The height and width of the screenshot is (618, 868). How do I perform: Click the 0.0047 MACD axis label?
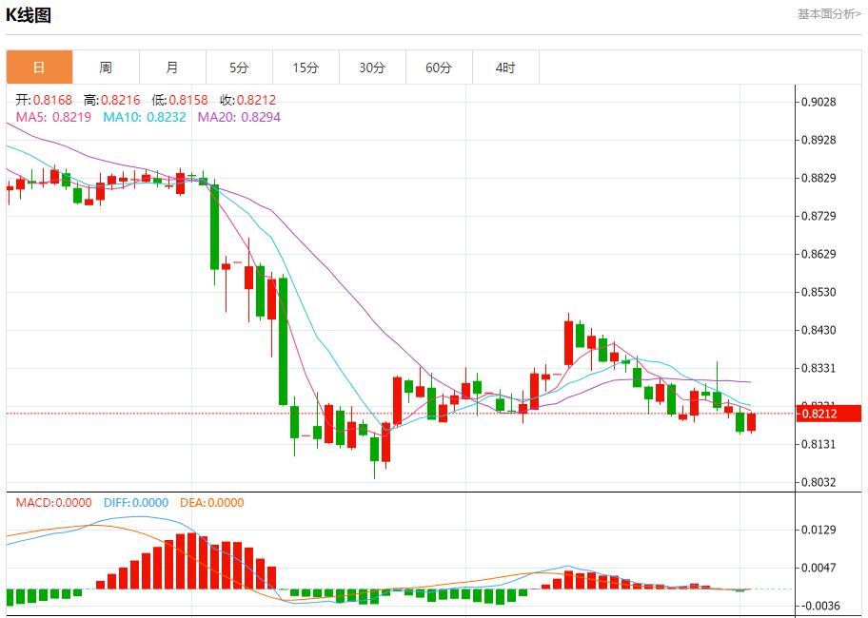[x=819, y=568]
